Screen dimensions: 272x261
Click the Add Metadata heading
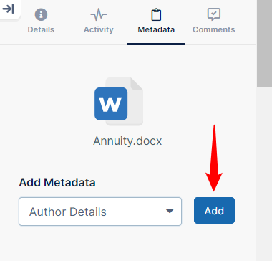coord(57,183)
